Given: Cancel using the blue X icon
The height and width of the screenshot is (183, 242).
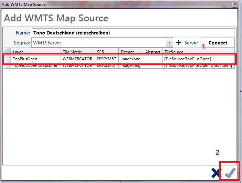Looking at the screenshot, I should 215,173.
